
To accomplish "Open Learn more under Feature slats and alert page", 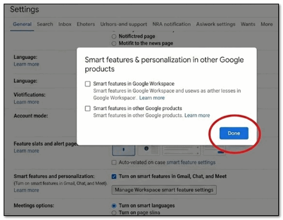I will click(26, 151).
